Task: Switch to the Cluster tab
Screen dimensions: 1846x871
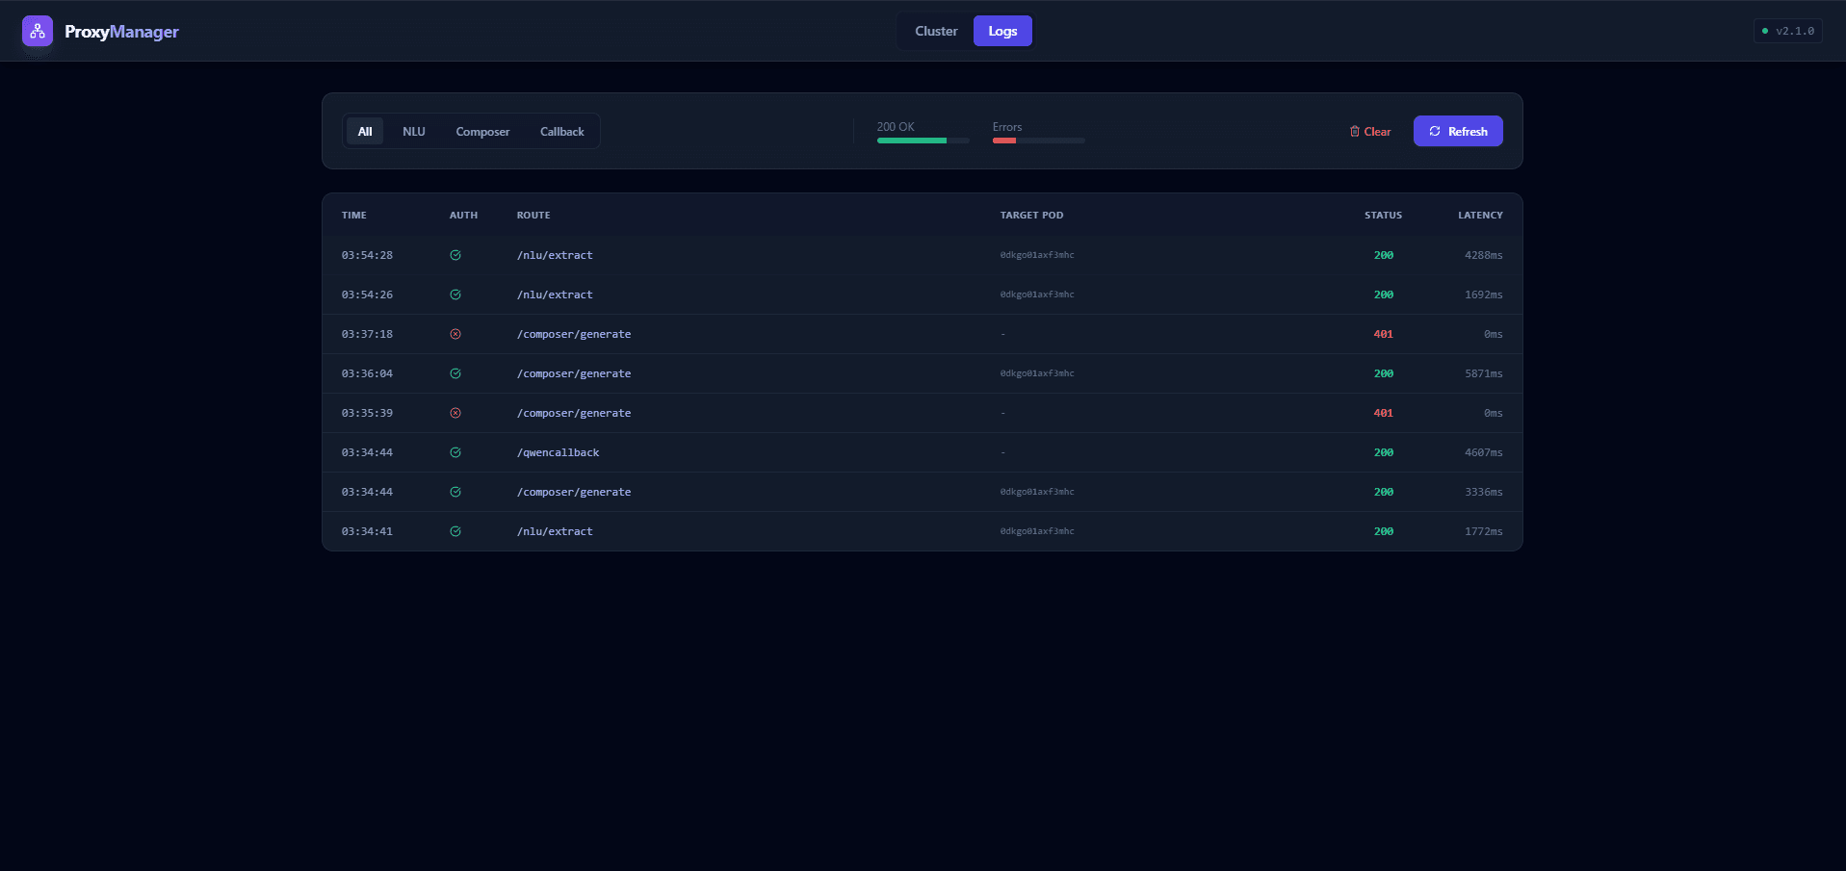Action: [x=936, y=31]
